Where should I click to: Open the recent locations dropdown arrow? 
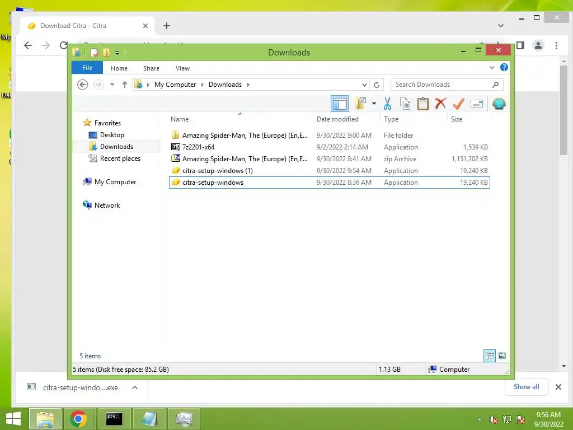tap(112, 85)
